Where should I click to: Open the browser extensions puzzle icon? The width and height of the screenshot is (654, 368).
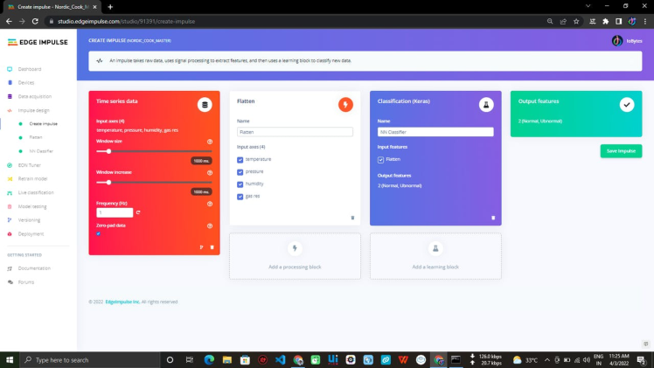[605, 21]
